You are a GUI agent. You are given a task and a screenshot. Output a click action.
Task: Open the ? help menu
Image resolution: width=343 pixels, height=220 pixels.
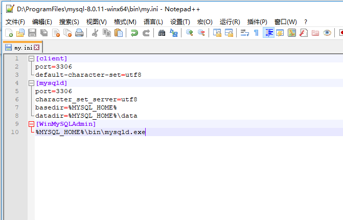pyautogui.click(x=306, y=22)
